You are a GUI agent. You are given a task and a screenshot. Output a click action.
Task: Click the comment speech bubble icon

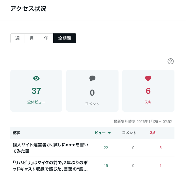92,78
